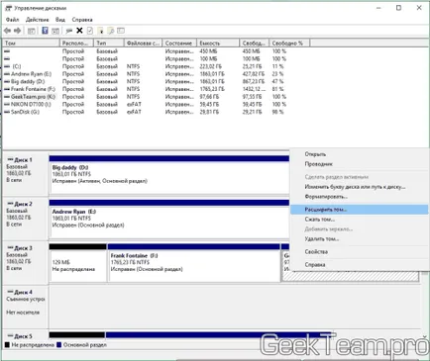Toggle the console tree toolbar icon

click(32, 31)
